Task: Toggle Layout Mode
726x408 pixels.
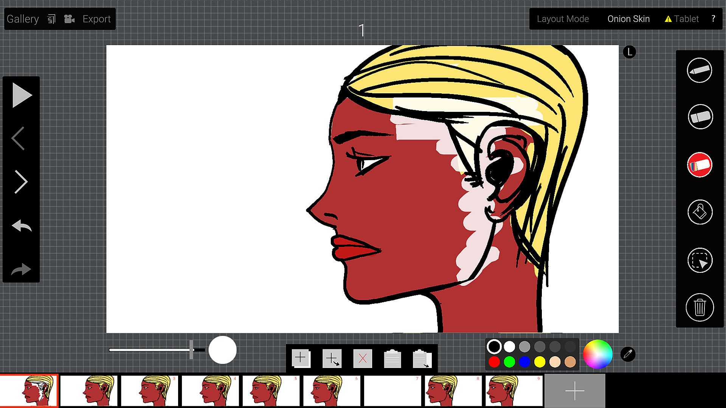Action: click(x=563, y=19)
